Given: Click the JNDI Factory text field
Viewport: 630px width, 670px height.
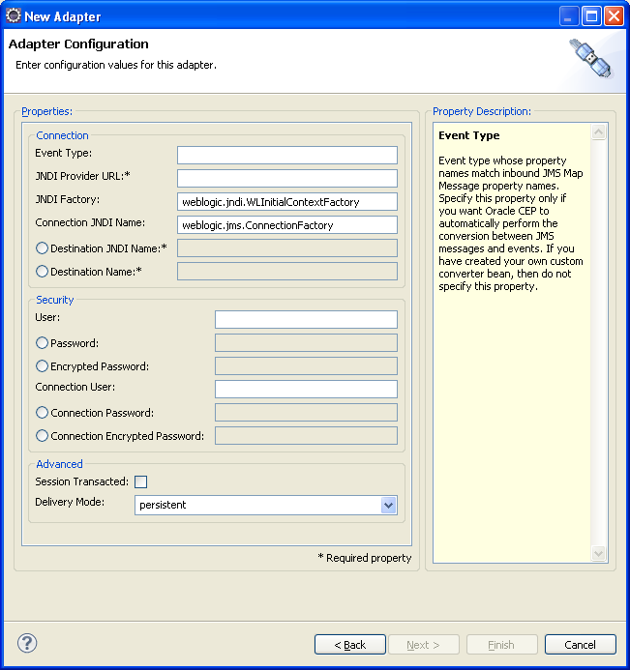Looking at the screenshot, I should tap(287, 202).
